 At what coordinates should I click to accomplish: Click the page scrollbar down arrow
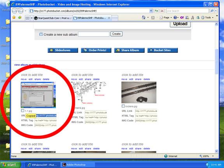[x=217, y=151]
